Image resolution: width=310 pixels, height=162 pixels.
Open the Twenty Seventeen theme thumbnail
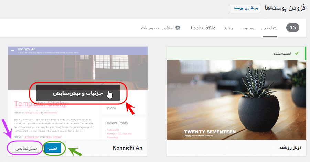pos(236,100)
